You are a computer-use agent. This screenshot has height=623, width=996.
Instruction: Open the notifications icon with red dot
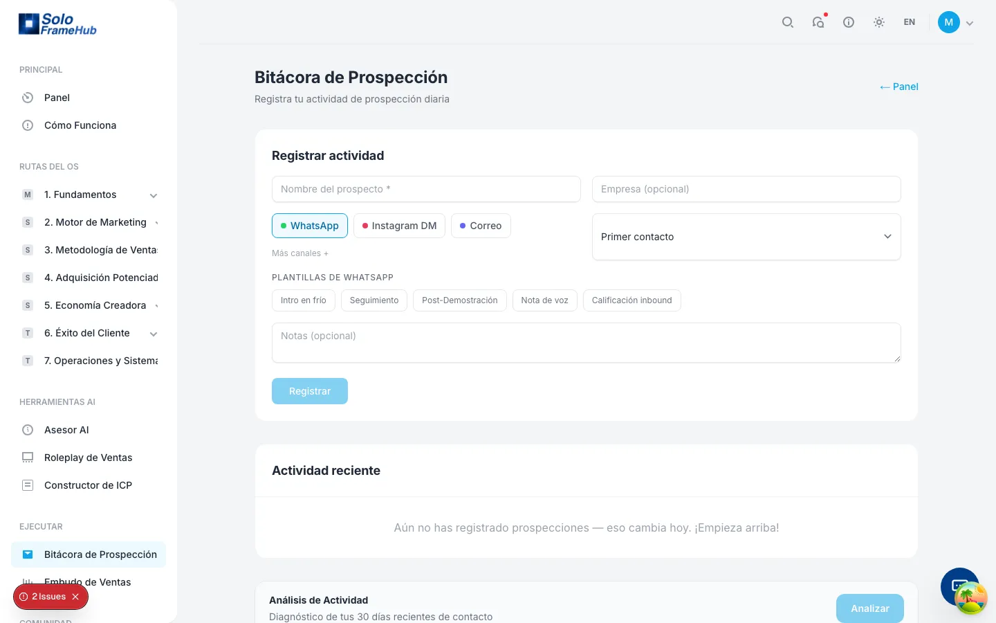coord(818,22)
